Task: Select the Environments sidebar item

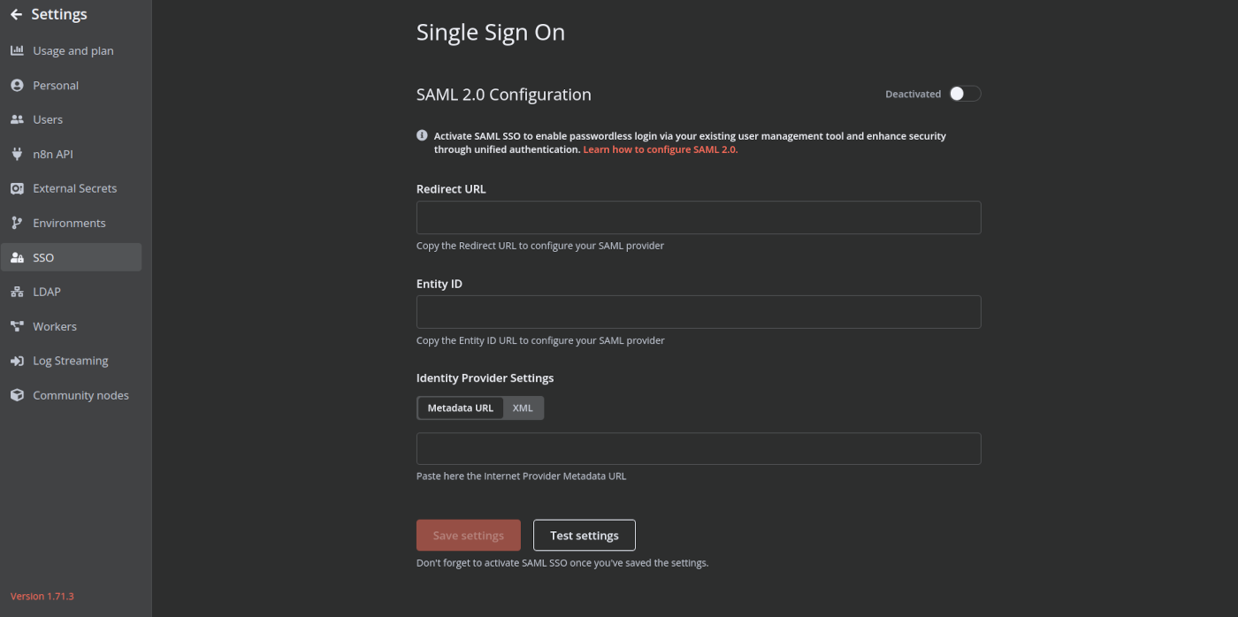Action: [67, 222]
